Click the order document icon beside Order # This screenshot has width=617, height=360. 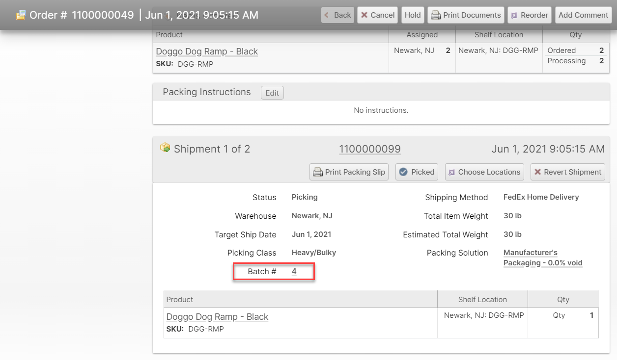pos(21,15)
